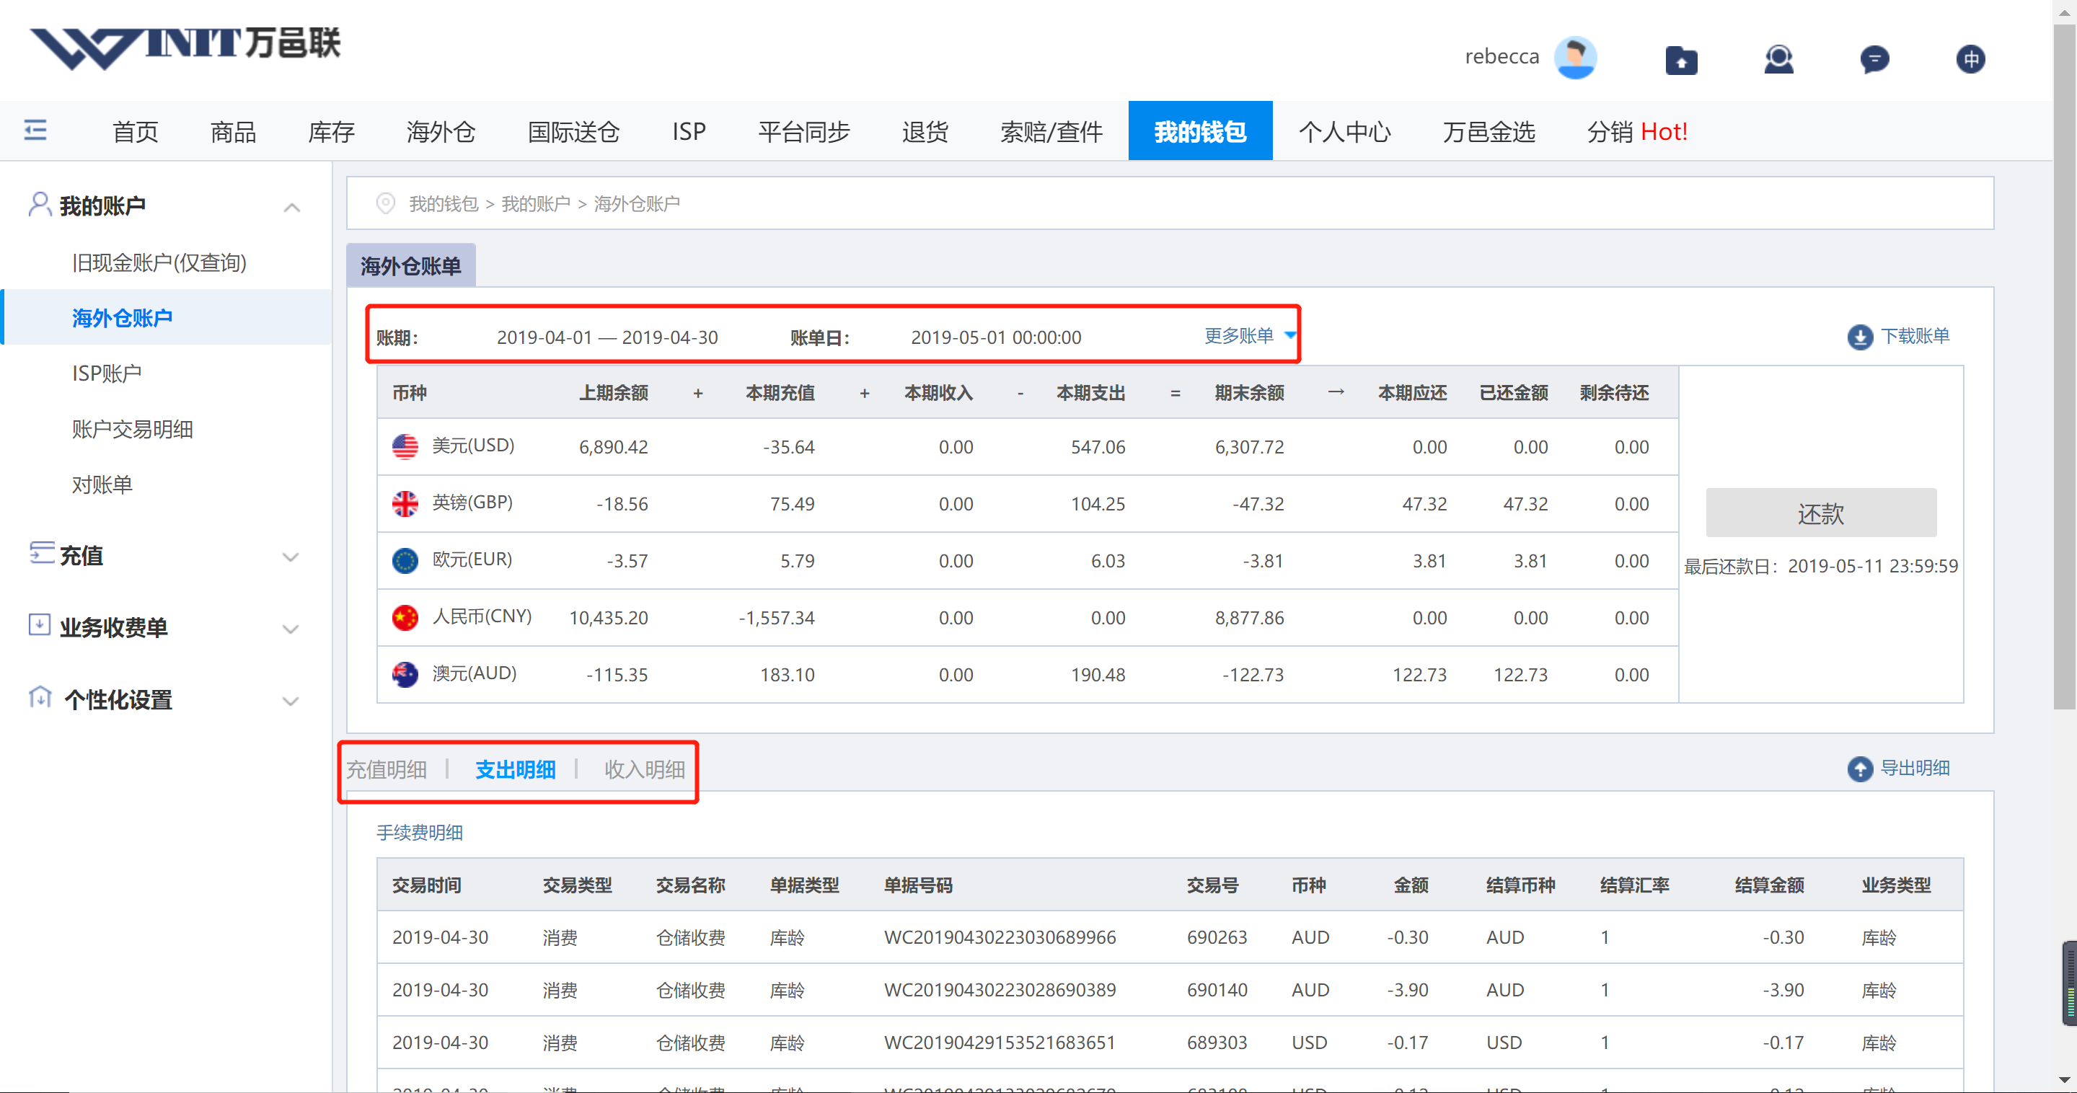Screen dimensions: 2077x1093
Task: Open 退货 navigation menu
Action: (925, 131)
